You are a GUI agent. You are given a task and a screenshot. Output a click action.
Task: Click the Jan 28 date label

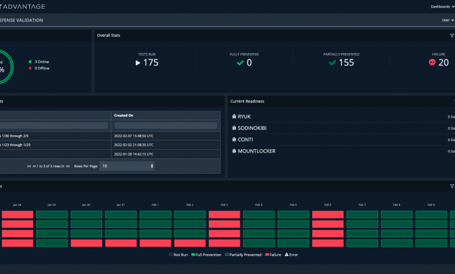click(x=17, y=205)
